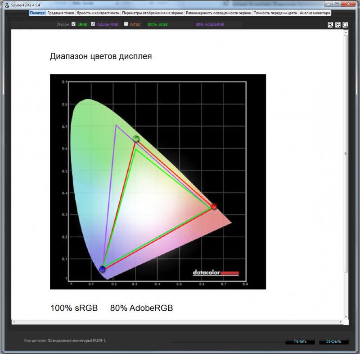
Task: Enable the NTSC reference checkbox
Action: (126, 24)
